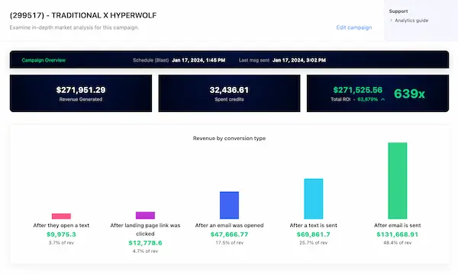Click the 'After a text is sent' label
This screenshot has width=458, height=275.
(x=314, y=225)
